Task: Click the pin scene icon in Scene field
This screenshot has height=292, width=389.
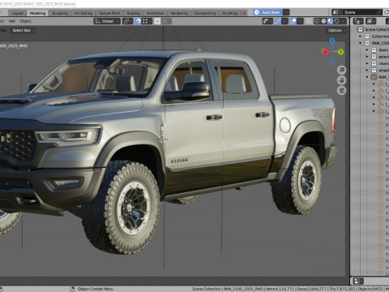Action: click(379, 12)
